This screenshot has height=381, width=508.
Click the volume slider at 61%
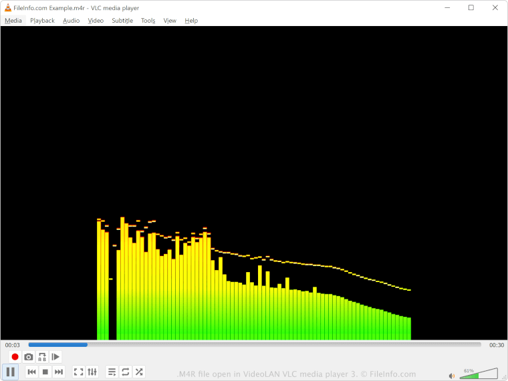tap(479, 374)
